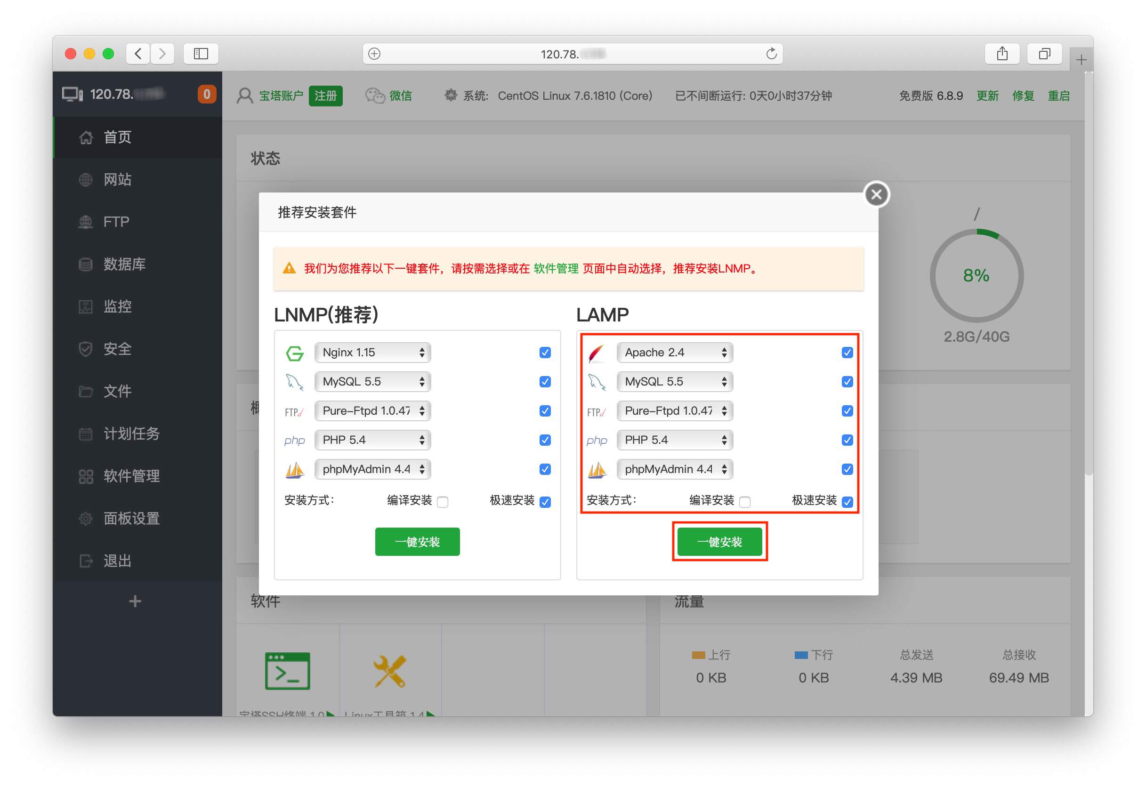Open 数据库 sidebar menu item
This screenshot has width=1146, height=786.
124,264
